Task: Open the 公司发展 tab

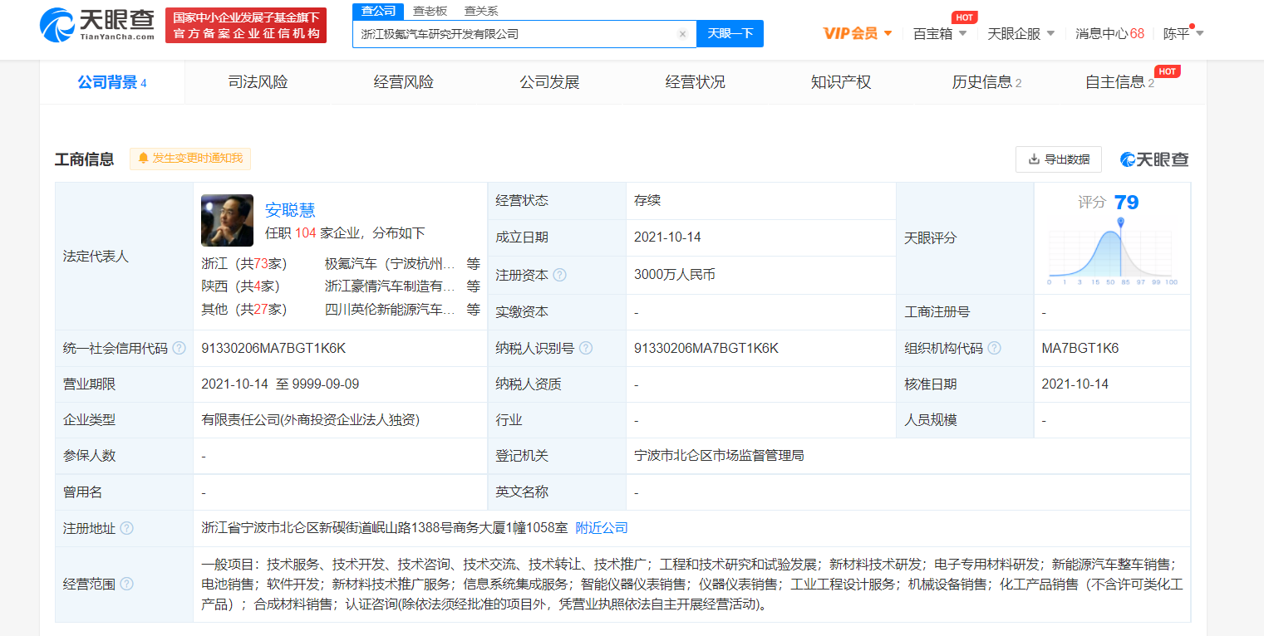Action: [549, 82]
